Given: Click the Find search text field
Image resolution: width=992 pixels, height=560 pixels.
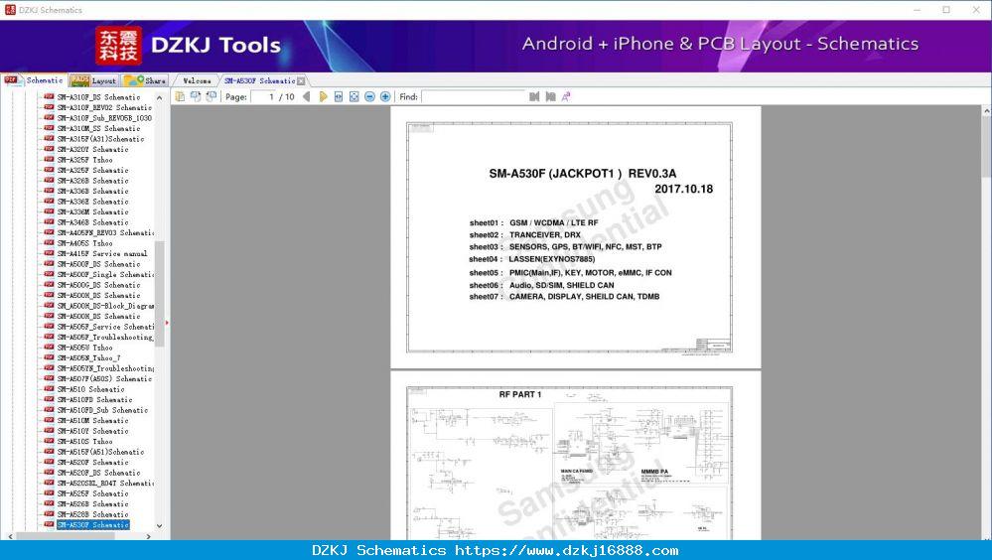Looking at the screenshot, I should pyautogui.click(x=474, y=97).
